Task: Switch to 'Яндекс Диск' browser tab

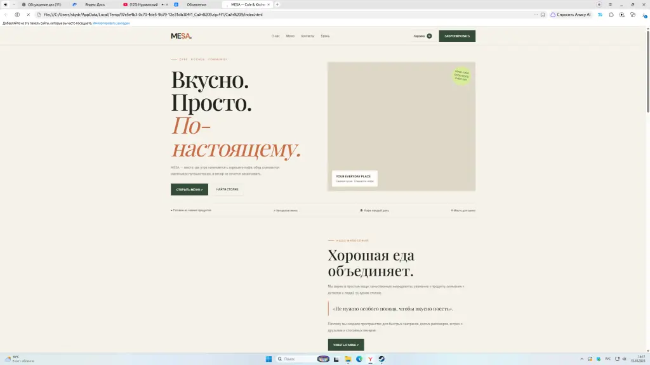Action: click(x=95, y=4)
